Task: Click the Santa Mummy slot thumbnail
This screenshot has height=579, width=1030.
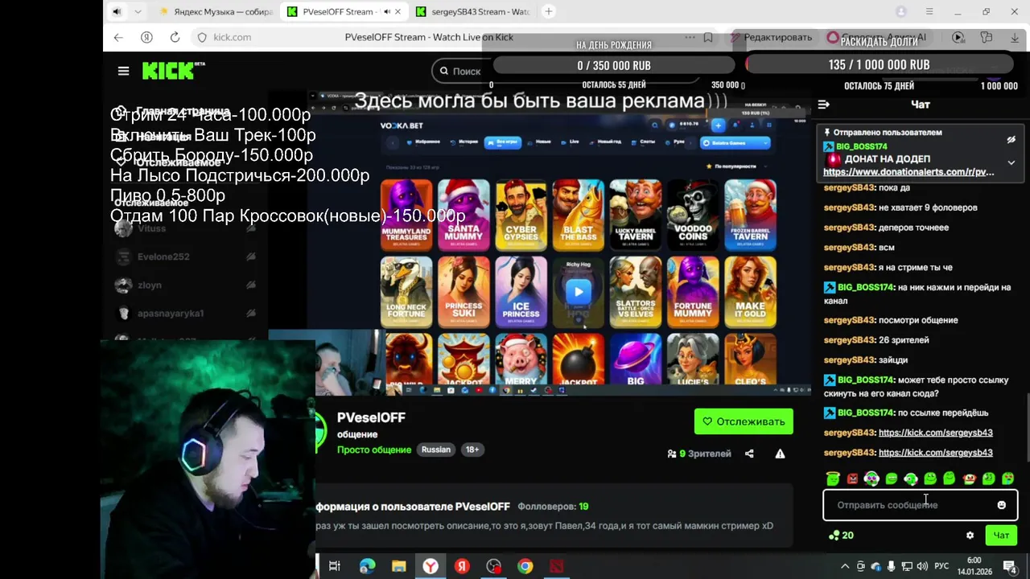Action: point(463,215)
